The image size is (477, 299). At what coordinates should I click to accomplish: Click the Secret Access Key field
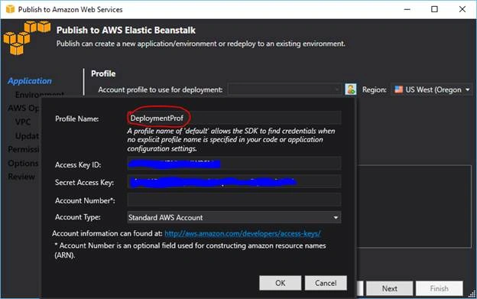234,182
